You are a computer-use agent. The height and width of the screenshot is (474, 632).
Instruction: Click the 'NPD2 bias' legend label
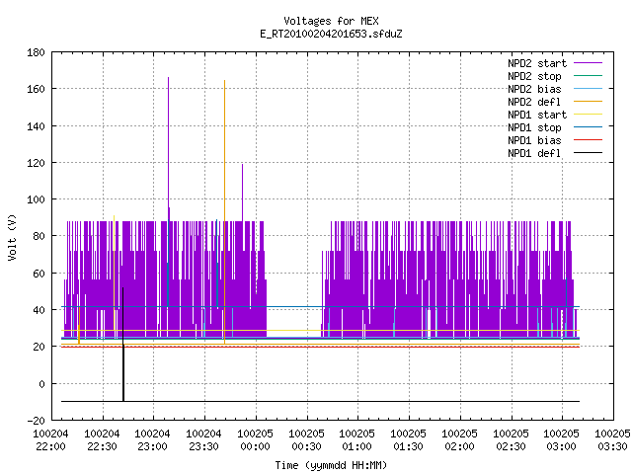[534, 89]
